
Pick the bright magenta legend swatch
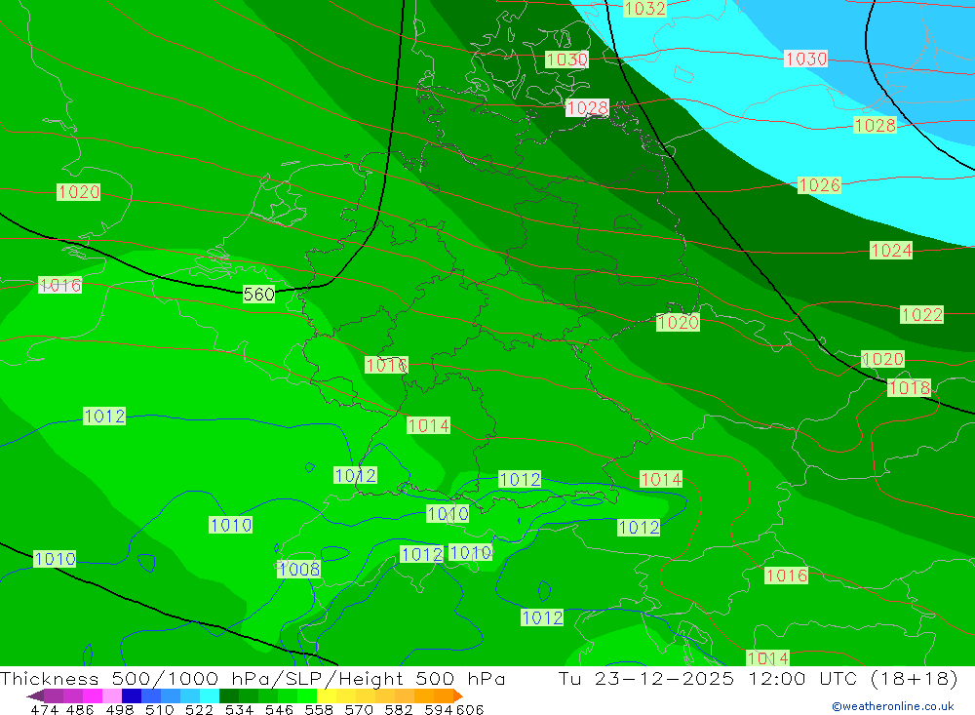pyautogui.click(x=93, y=695)
